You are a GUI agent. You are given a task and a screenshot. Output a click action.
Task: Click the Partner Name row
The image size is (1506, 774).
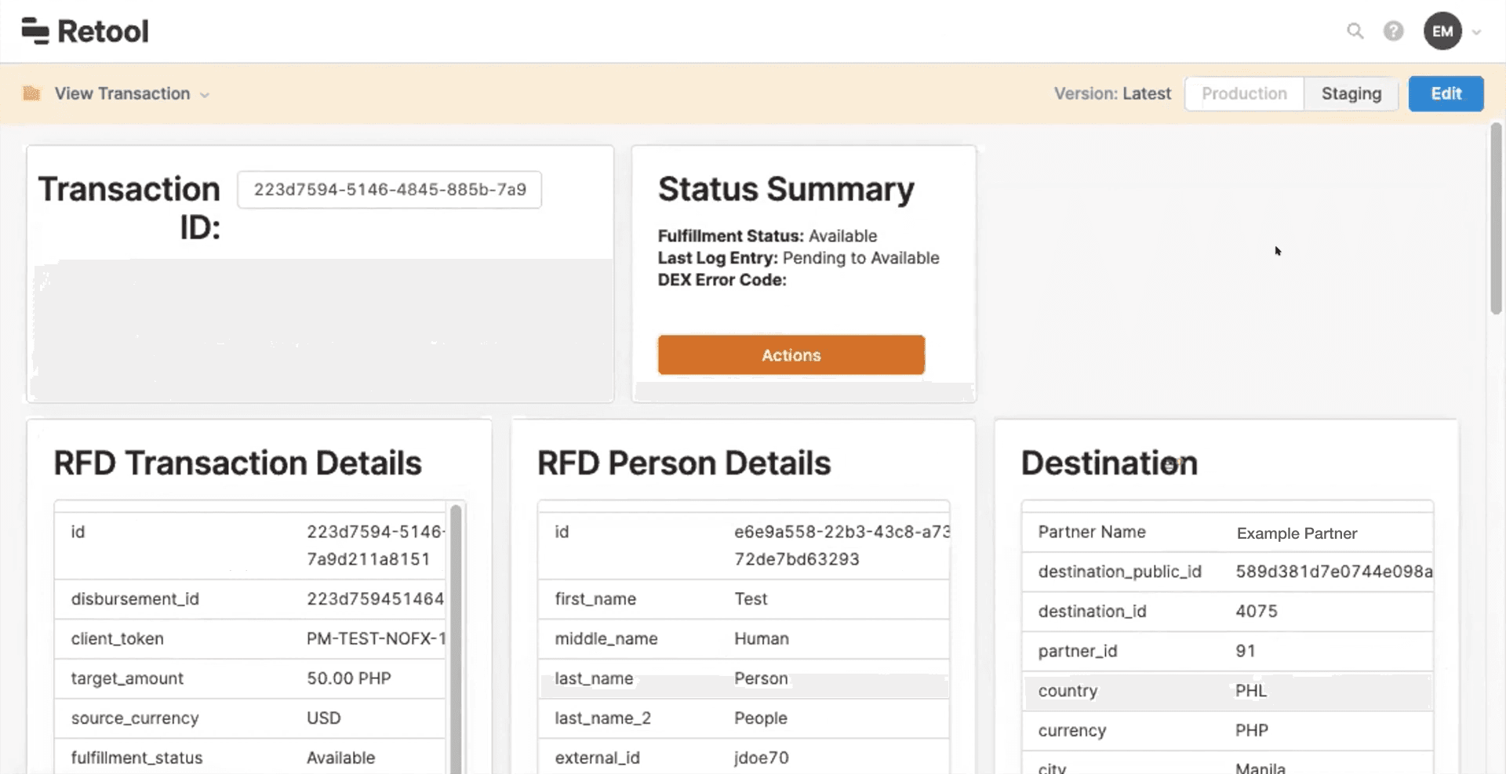[1227, 532]
